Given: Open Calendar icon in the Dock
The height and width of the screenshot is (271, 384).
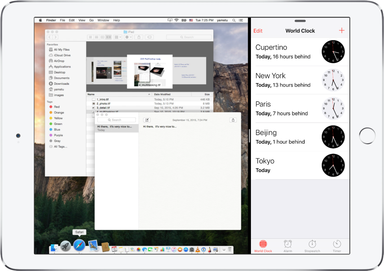Looking at the screenshot, I should pos(114,249).
